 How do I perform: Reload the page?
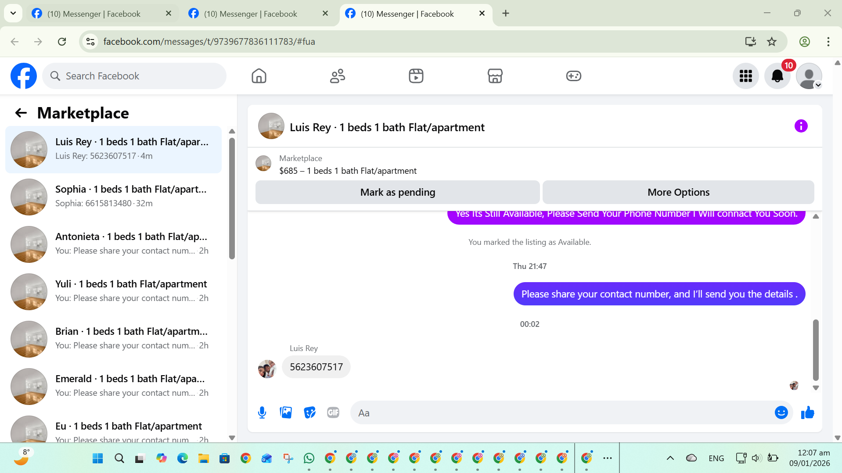(x=62, y=42)
